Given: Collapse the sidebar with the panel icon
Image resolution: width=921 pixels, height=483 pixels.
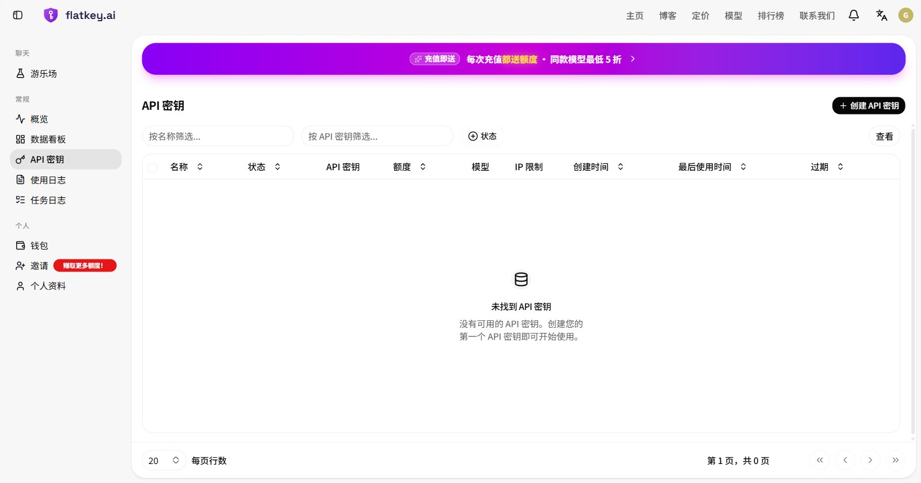Looking at the screenshot, I should click(18, 16).
